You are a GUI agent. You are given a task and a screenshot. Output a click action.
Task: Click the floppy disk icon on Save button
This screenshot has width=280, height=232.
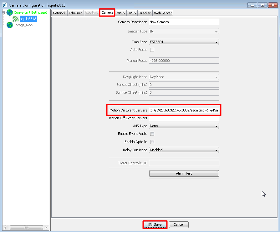coord(150,225)
